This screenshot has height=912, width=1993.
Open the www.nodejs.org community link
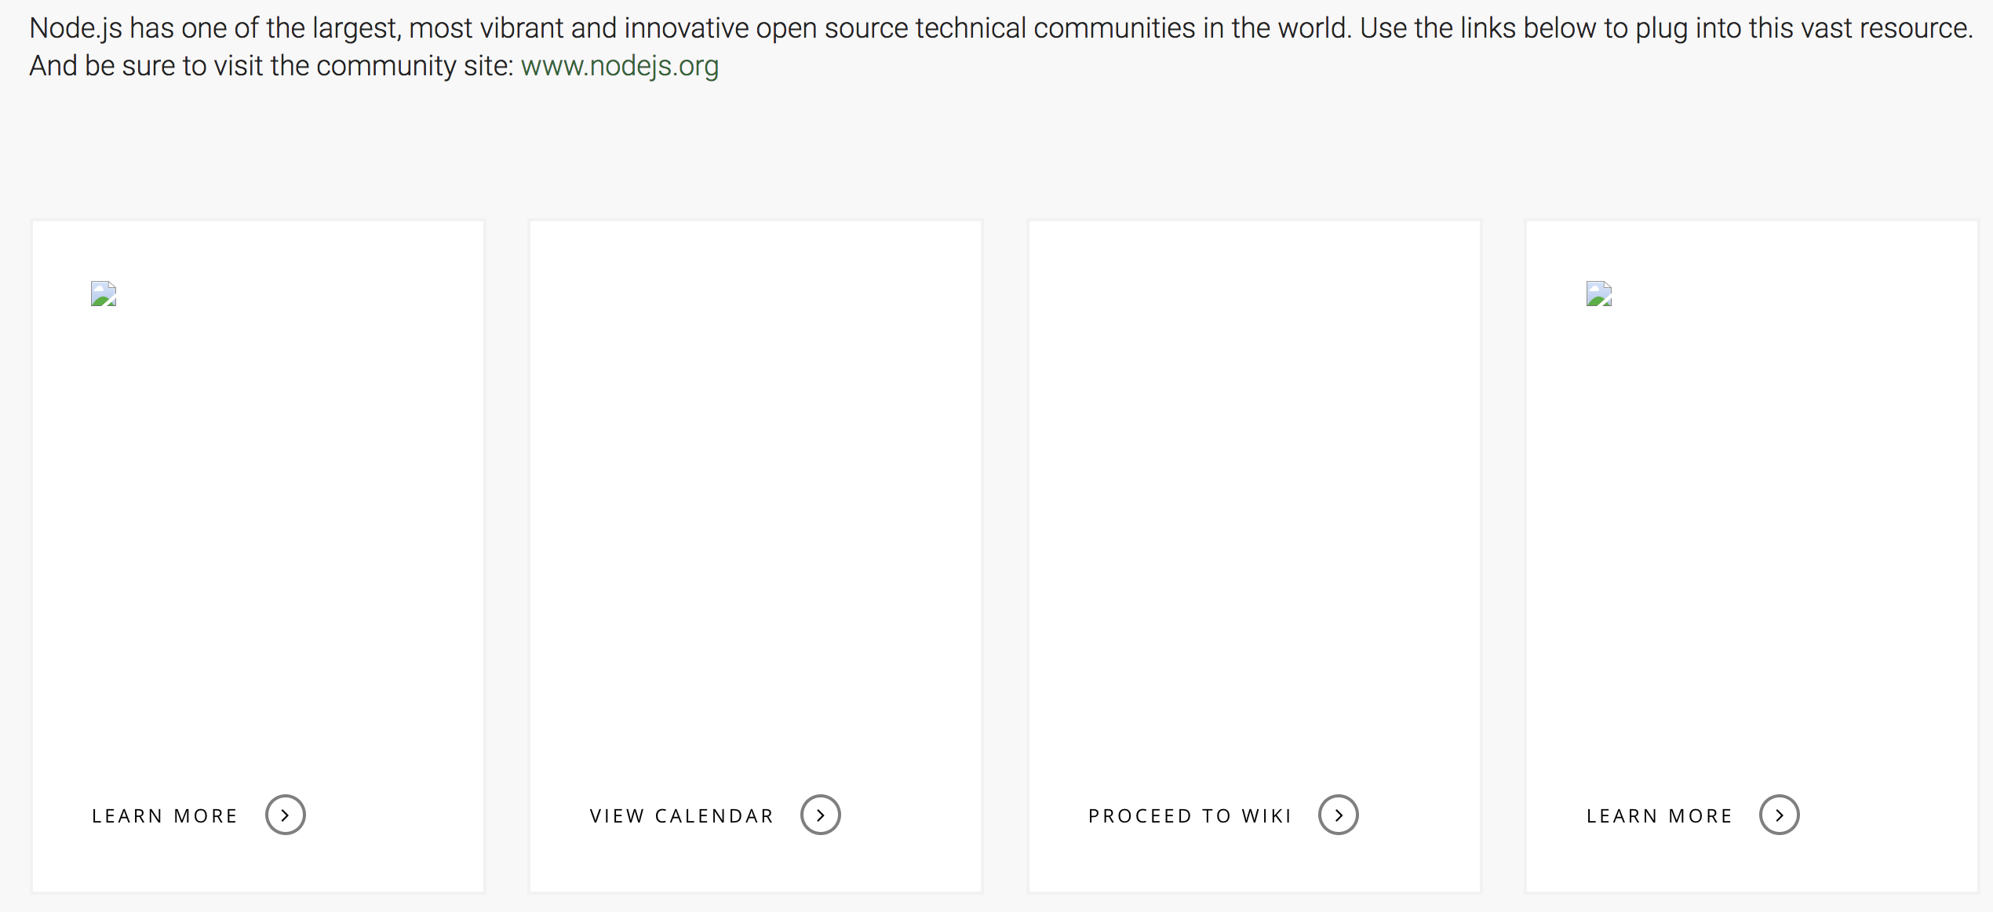point(619,66)
